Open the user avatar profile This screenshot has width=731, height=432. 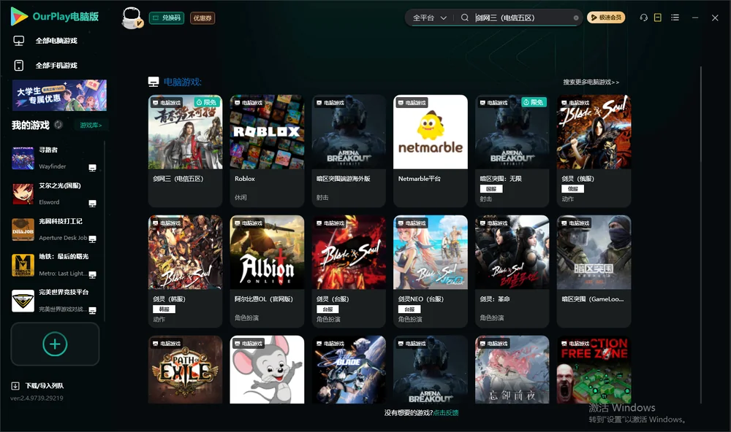point(132,18)
